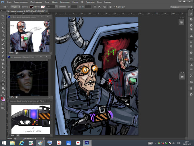Select the History Brush tool
The image size is (194, 146).
3,52
